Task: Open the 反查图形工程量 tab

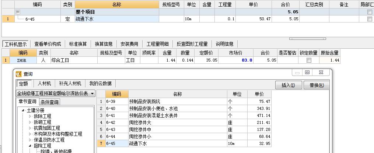Action: [192, 44]
